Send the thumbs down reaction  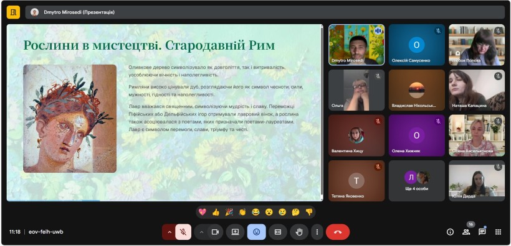pos(308,212)
